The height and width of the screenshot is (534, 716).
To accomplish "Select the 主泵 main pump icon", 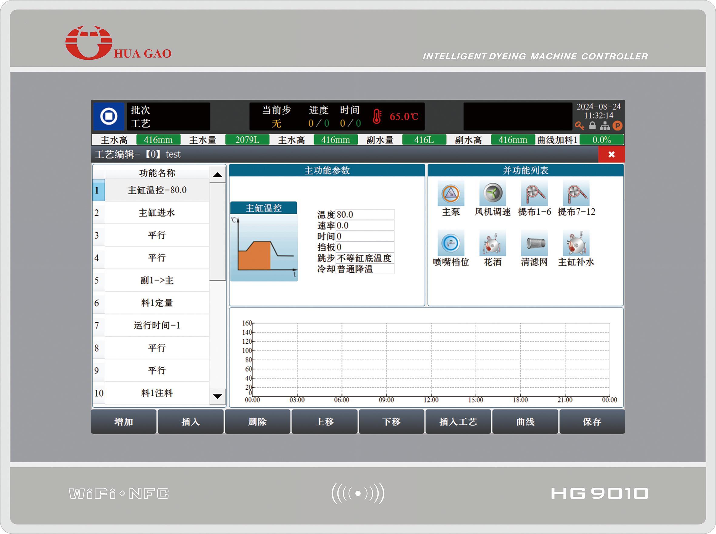I will coord(451,193).
